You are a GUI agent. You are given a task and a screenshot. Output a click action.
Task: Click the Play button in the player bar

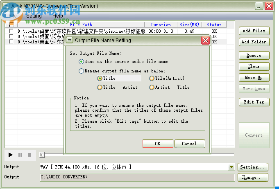pyautogui.click(x=11, y=155)
